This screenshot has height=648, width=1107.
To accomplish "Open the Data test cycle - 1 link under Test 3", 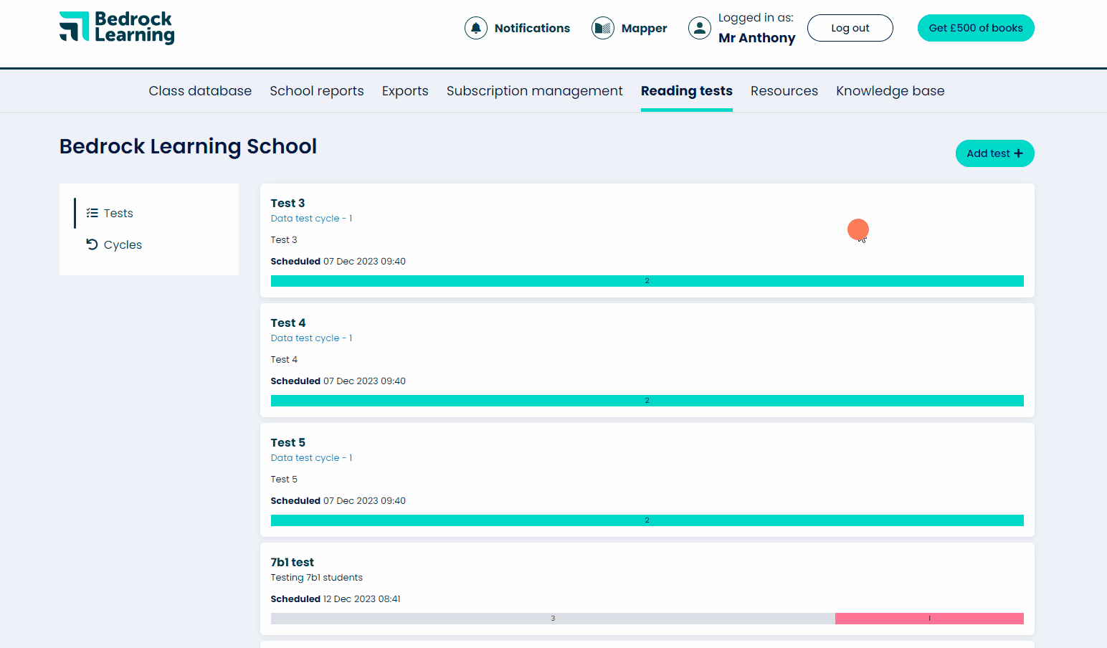I will [311, 218].
